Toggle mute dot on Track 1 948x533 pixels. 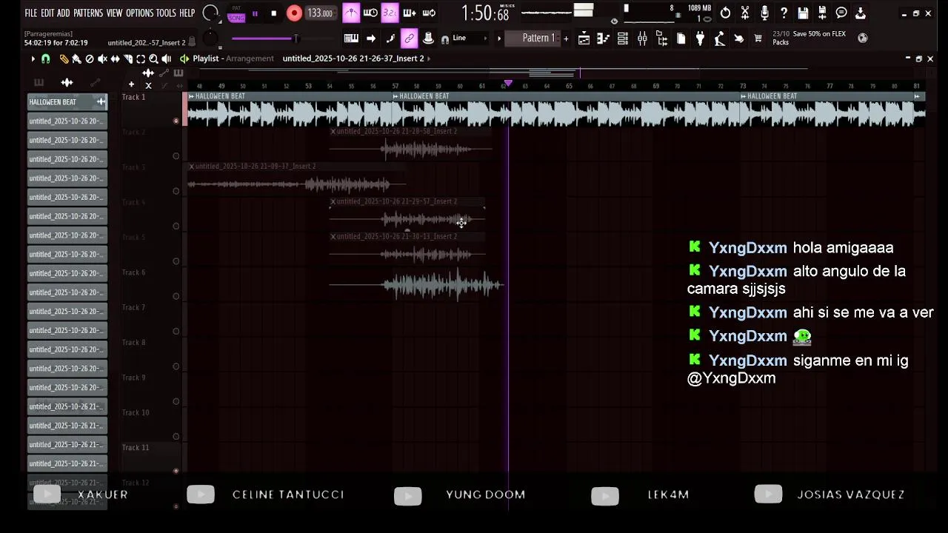(176, 121)
